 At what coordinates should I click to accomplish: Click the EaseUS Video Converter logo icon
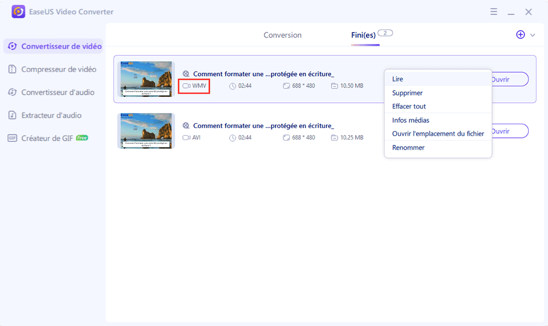pos(18,11)
